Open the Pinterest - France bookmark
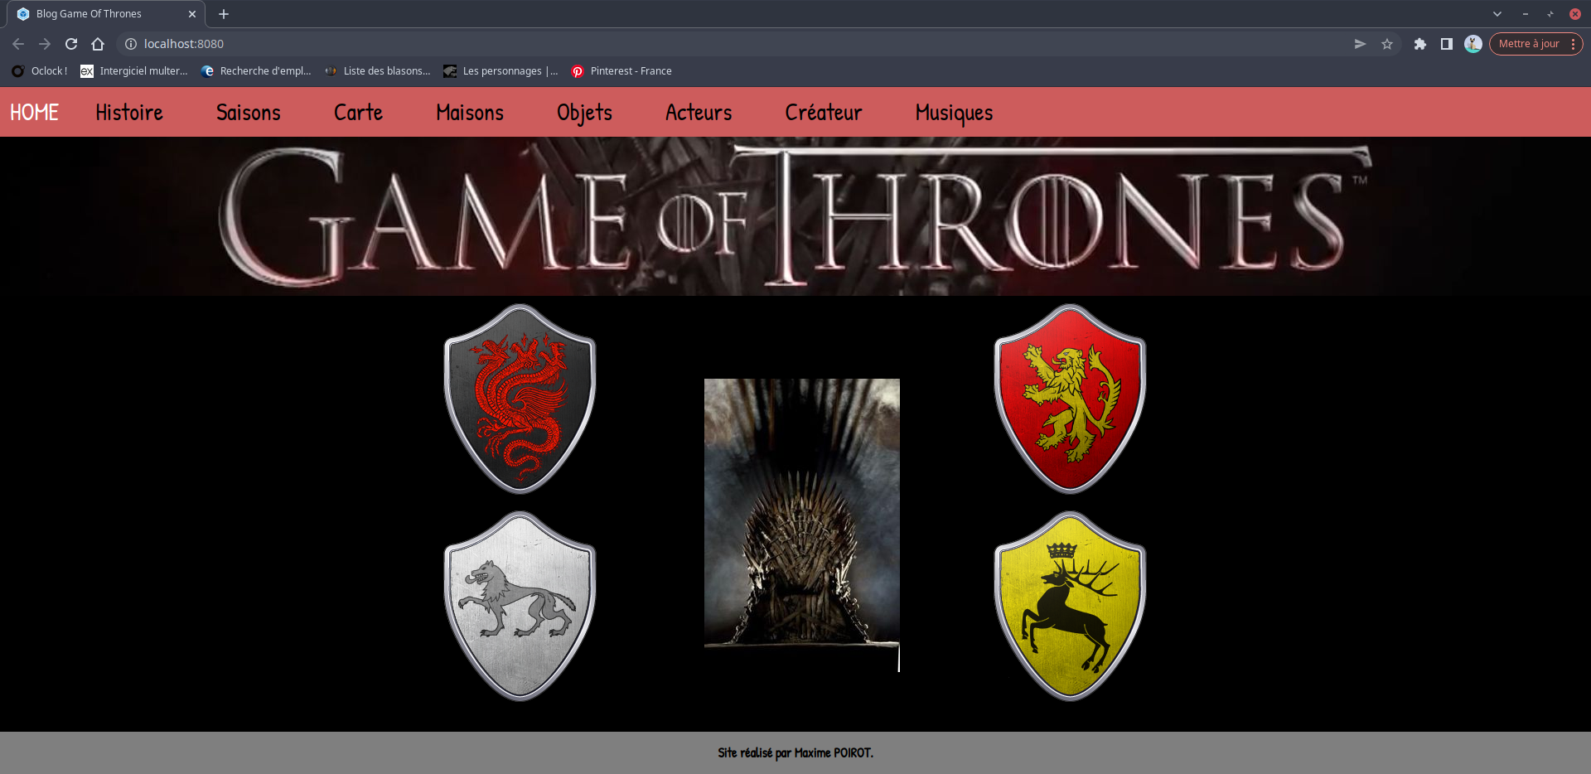 621,71
